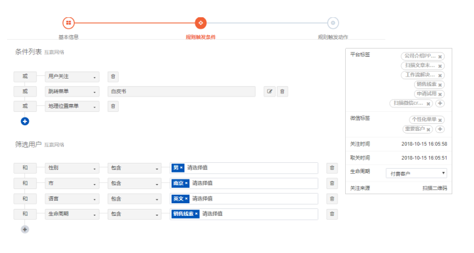Edit the 白皮书 menu condition
This screenshot has height=253, width=474.
[270, 91]
